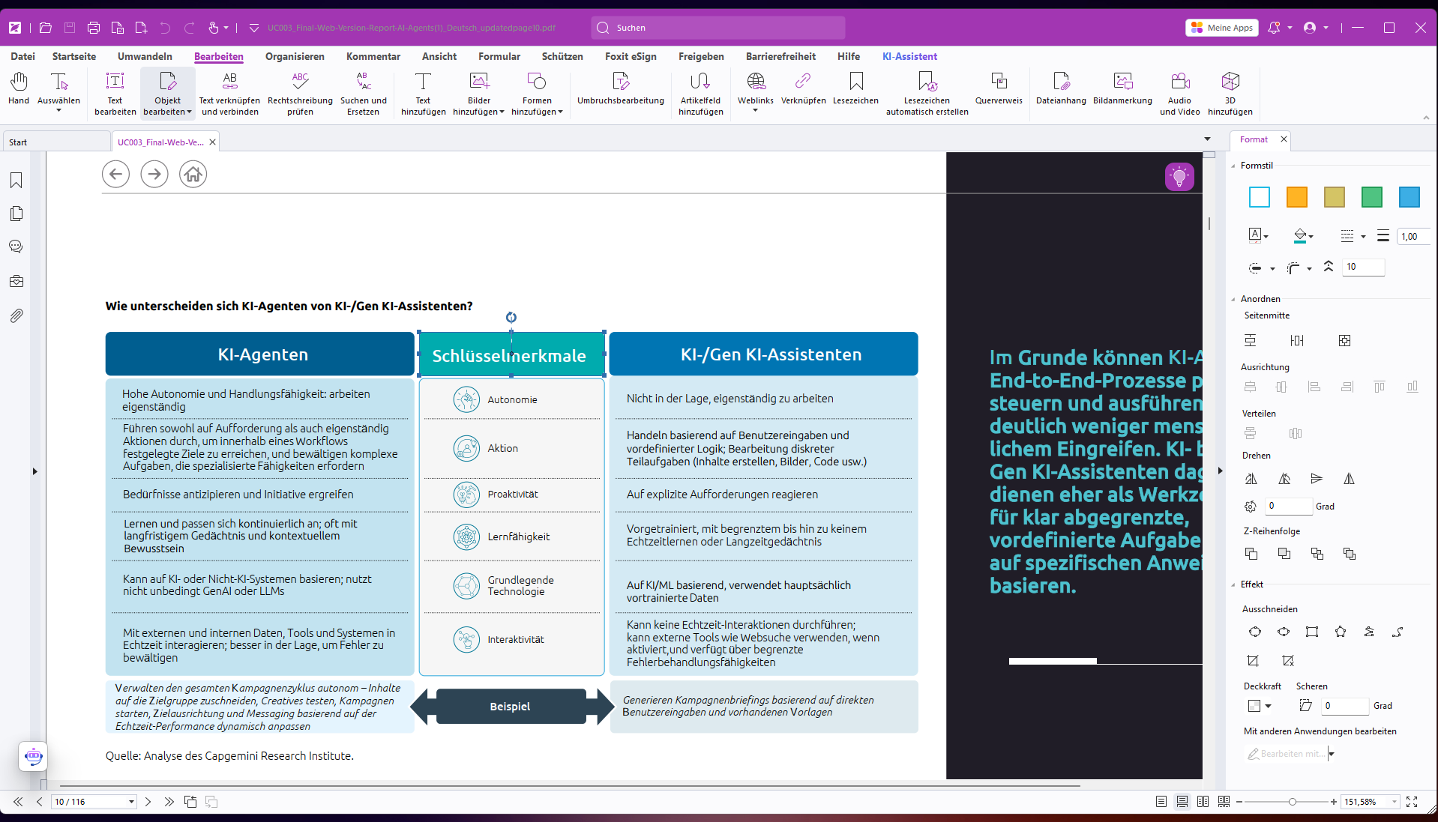Insert Audio und Video
This screenshot has height=822, width=1438.
pos(1180,93)
